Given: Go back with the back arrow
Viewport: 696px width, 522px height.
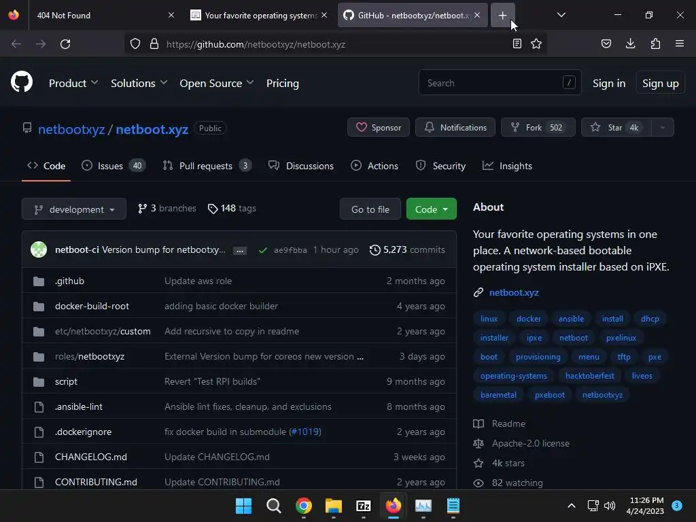Looking at the screenshot, I should click(x=16, y=44).
